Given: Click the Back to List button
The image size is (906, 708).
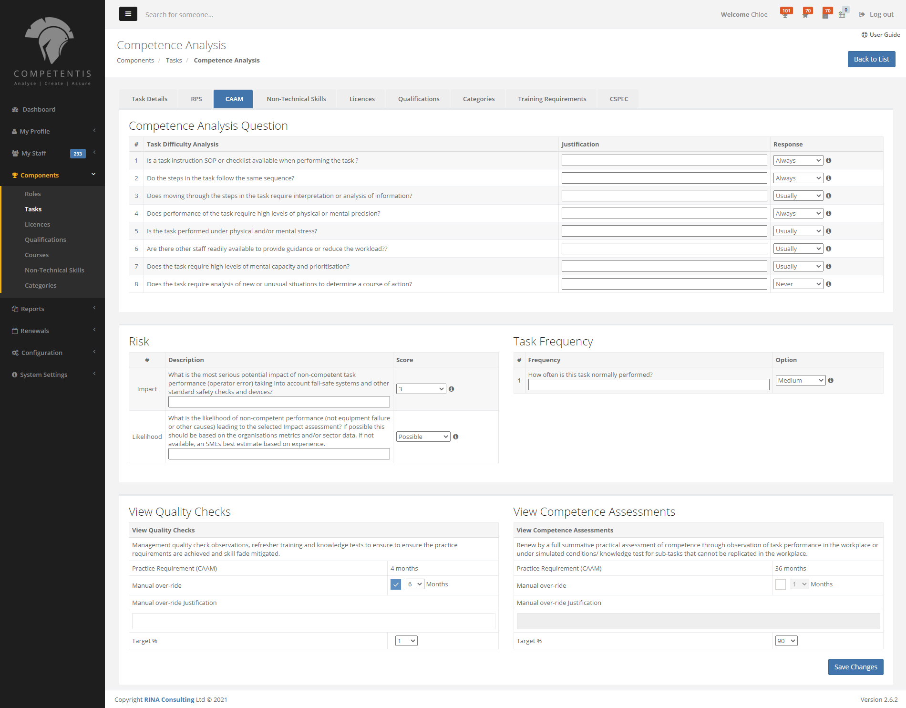Looking at the screenshot, I should pos(871,59).
